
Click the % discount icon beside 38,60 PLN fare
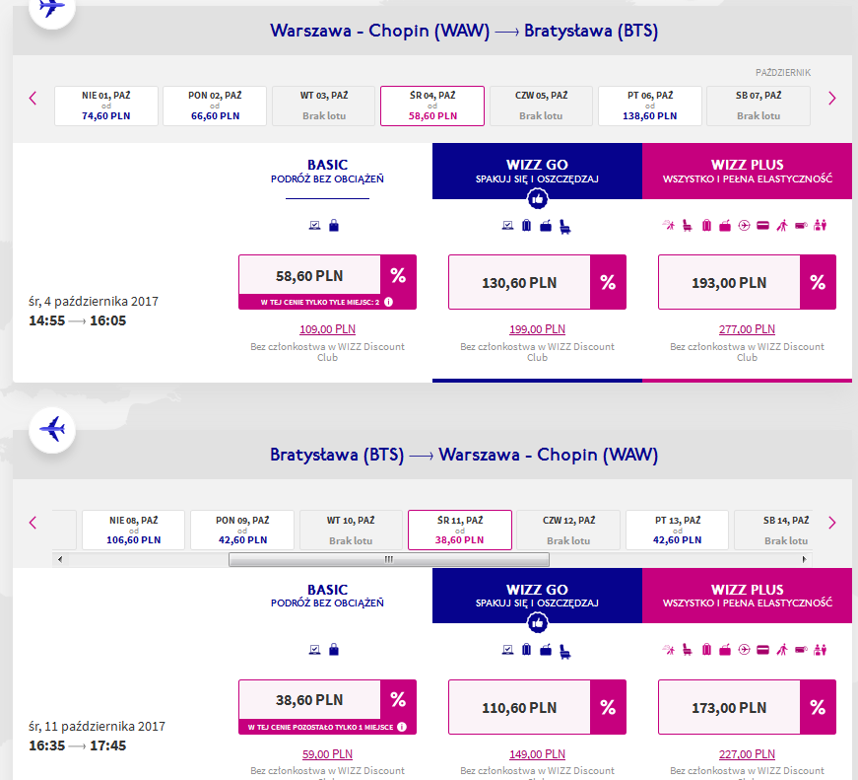(398, 699)
